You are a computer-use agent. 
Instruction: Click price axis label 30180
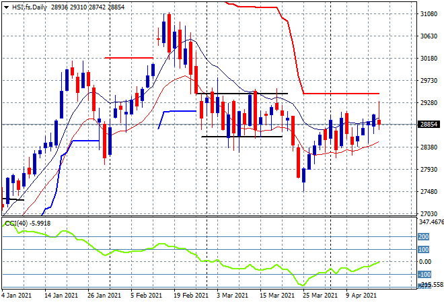coord(429,59)
